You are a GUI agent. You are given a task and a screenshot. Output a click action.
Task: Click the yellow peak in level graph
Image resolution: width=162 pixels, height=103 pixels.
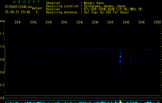point(120,101)
